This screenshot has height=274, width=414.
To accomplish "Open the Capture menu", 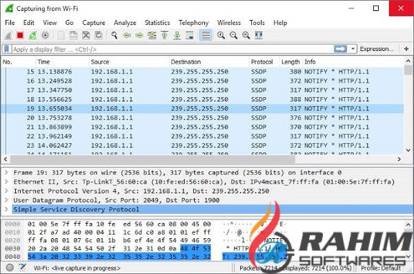I will click(x=93, y=23).
